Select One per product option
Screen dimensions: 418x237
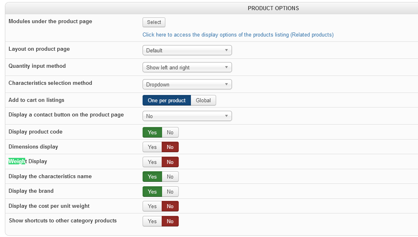point(167,100)
